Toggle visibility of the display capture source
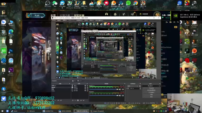Screen dimensions: 202x113 click(x=85, y=91)
